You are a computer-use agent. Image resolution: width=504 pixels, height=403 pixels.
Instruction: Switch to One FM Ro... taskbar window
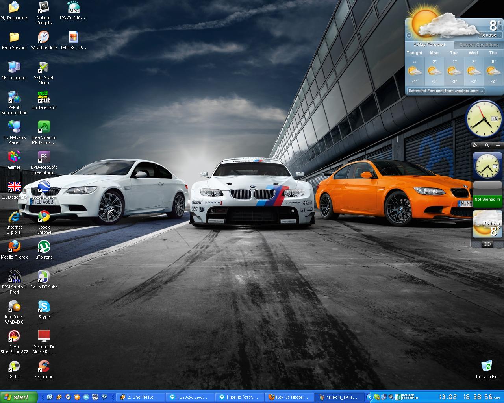click(141, 397)
